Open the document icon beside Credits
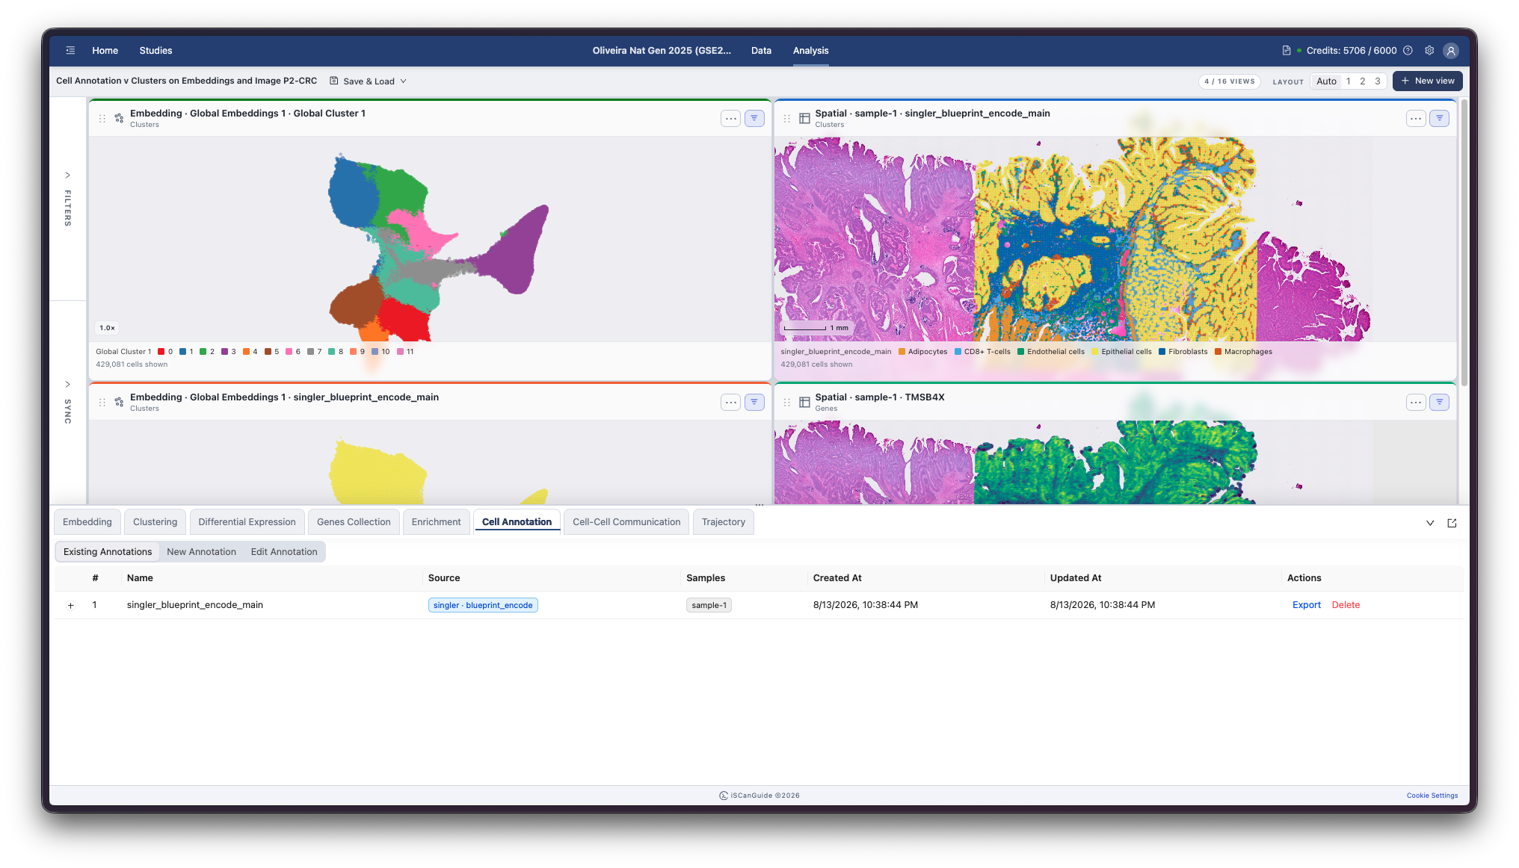Screen dimensions: 1519x868 1286,51
